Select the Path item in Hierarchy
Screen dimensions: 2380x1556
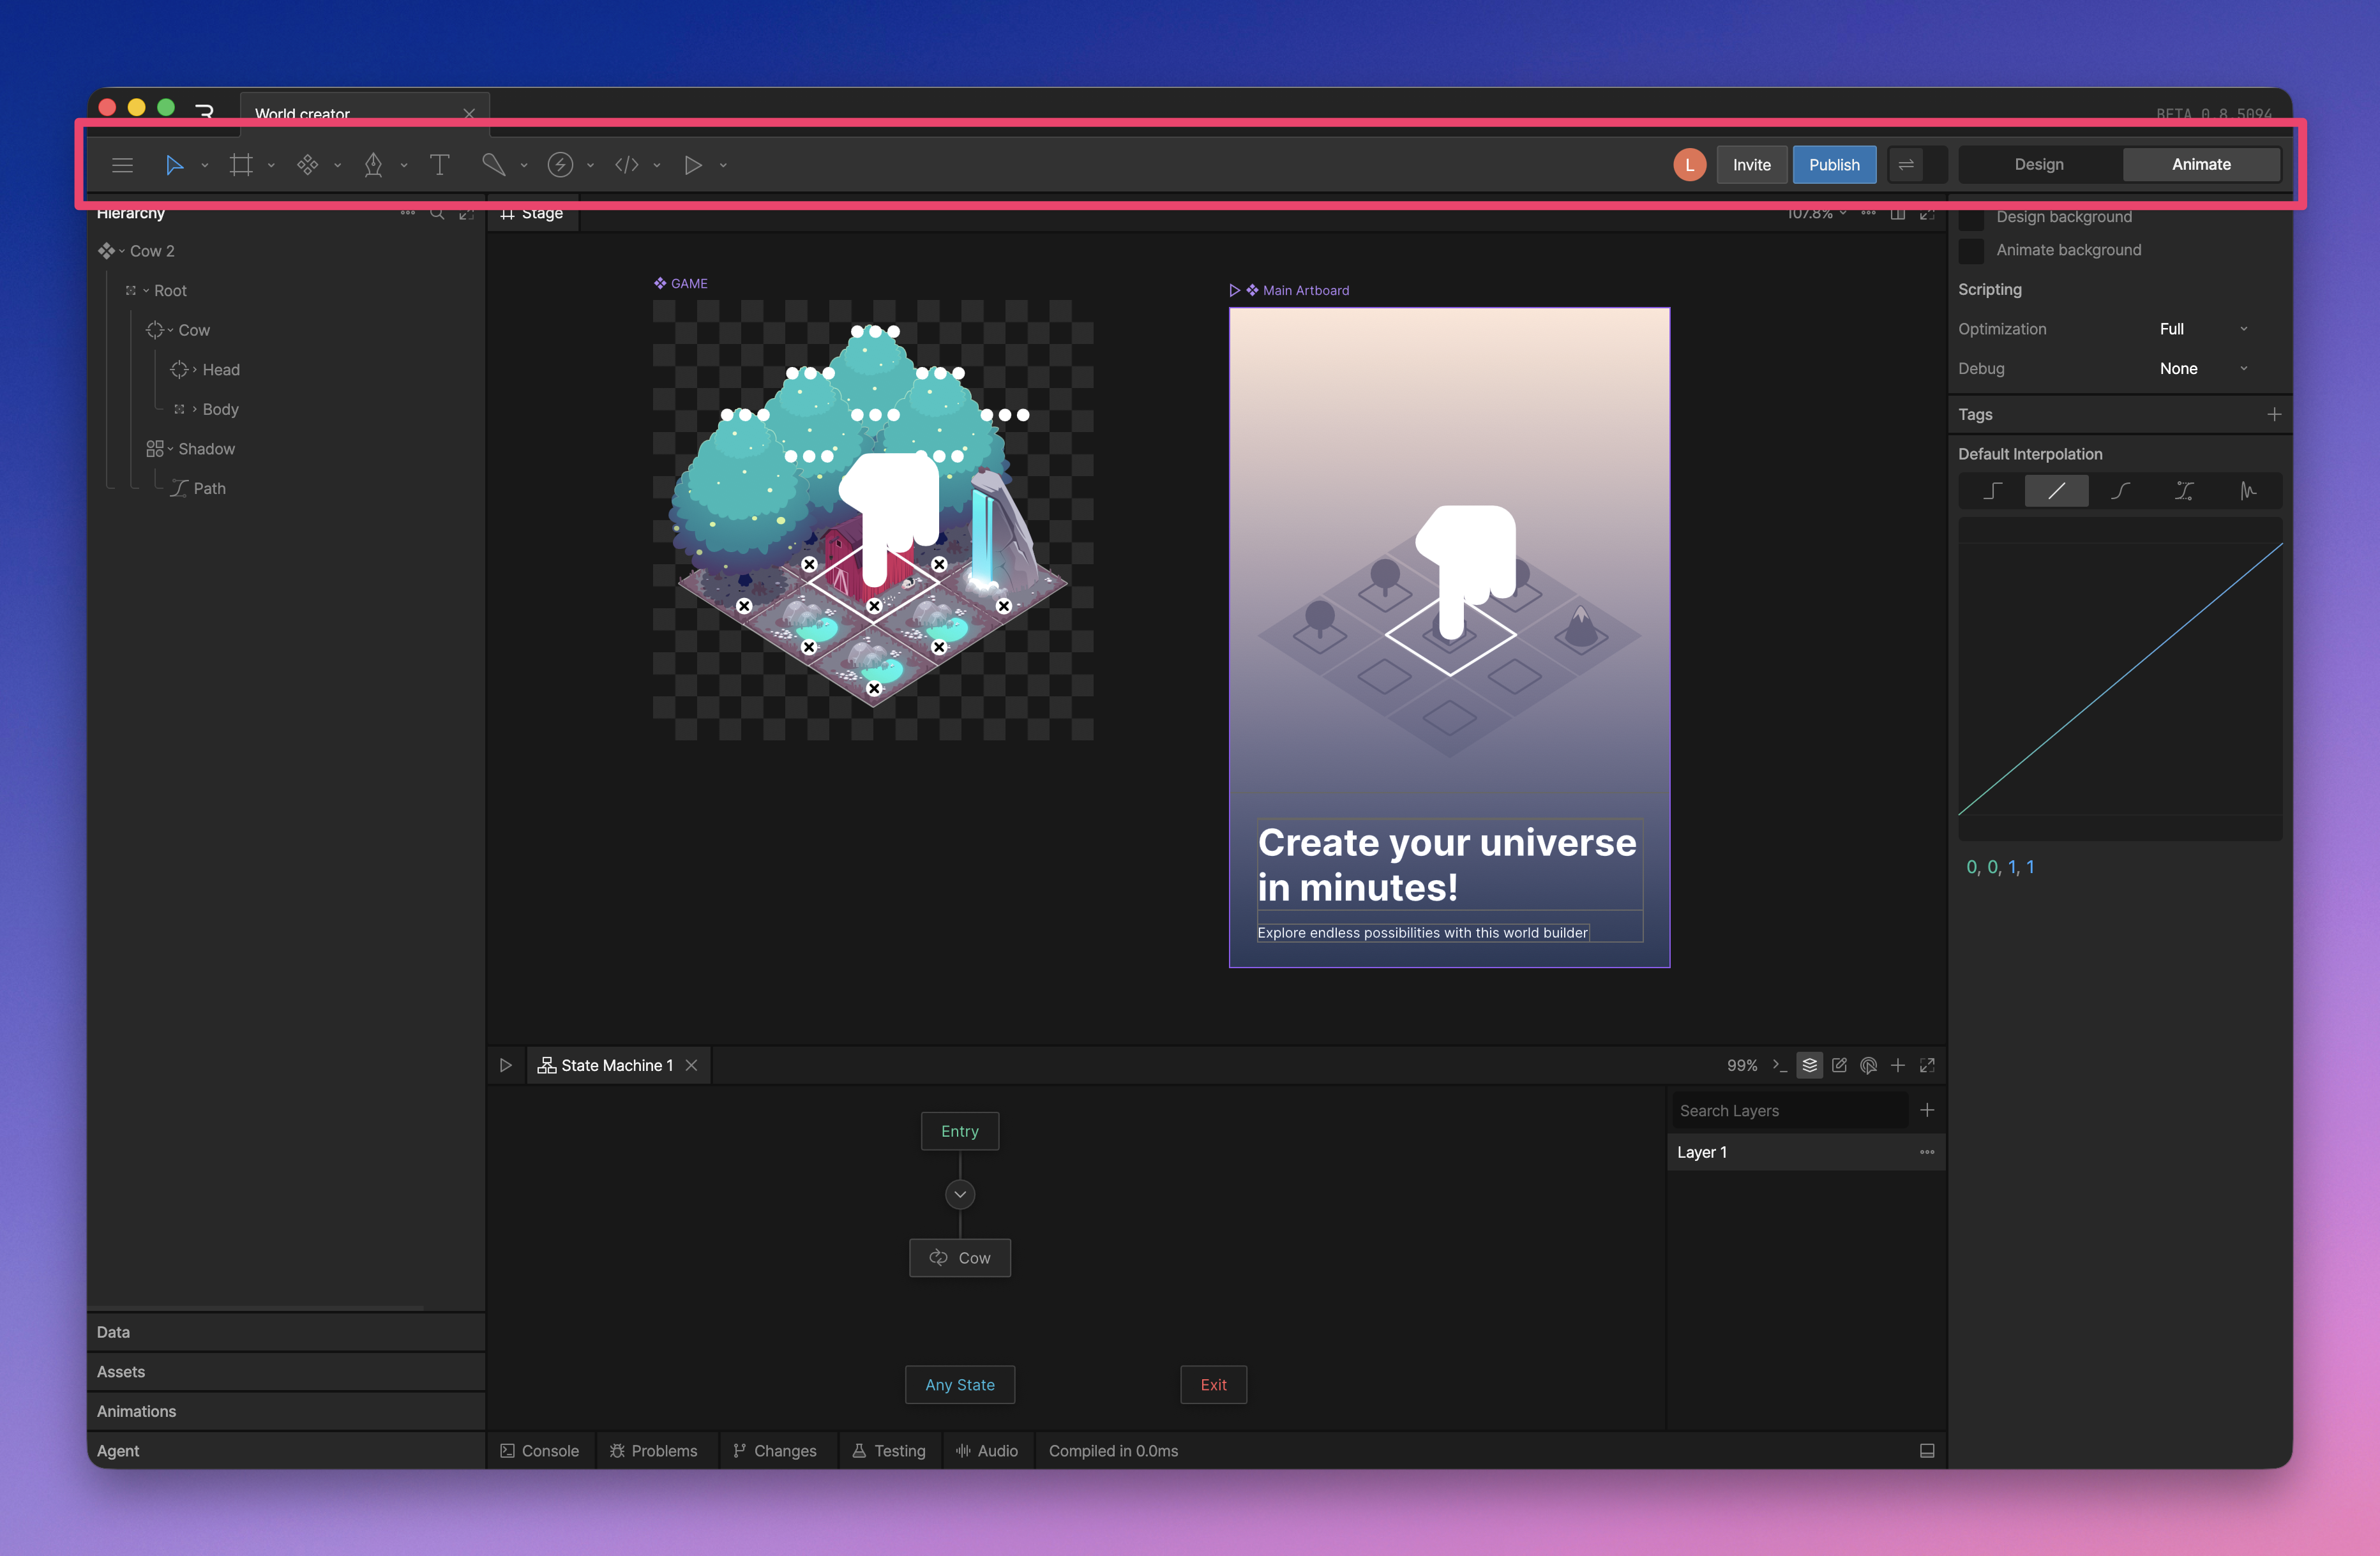click(x=210, y=489)
